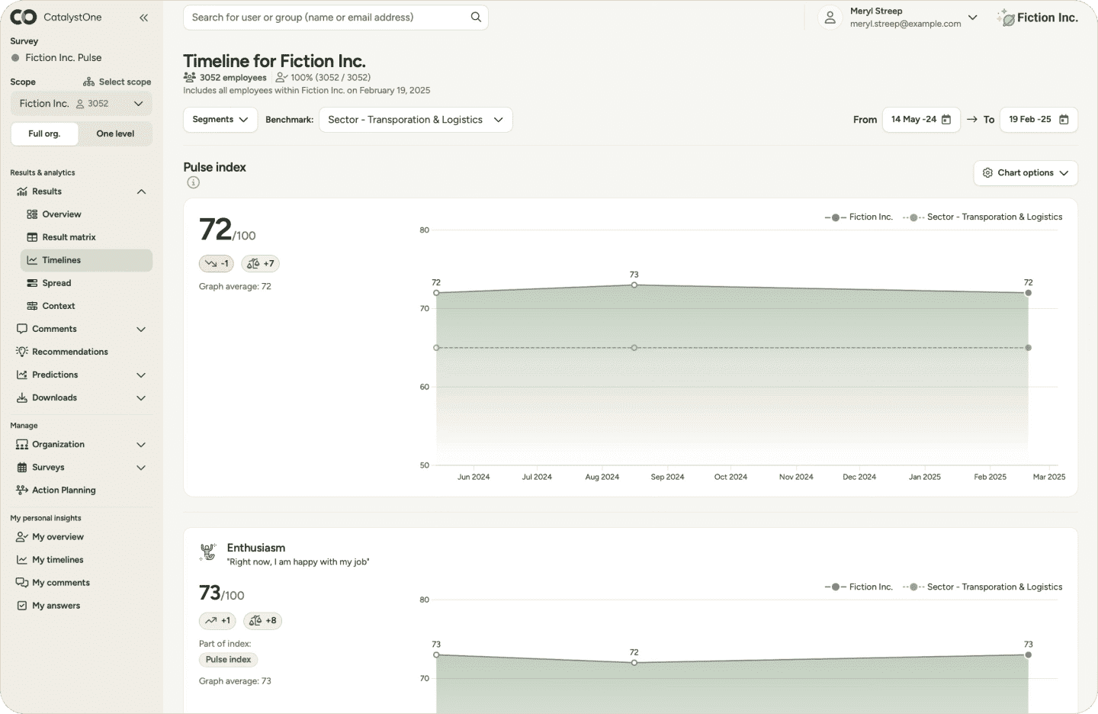
Task: Click the Pulse index data point labeled 73
Action: tap(634, 285)
